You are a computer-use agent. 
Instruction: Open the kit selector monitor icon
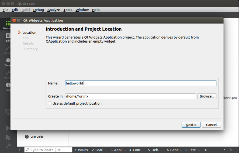point(8,112)
